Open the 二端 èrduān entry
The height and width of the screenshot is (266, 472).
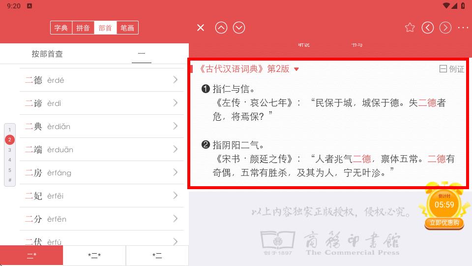(x=102, y=150)
